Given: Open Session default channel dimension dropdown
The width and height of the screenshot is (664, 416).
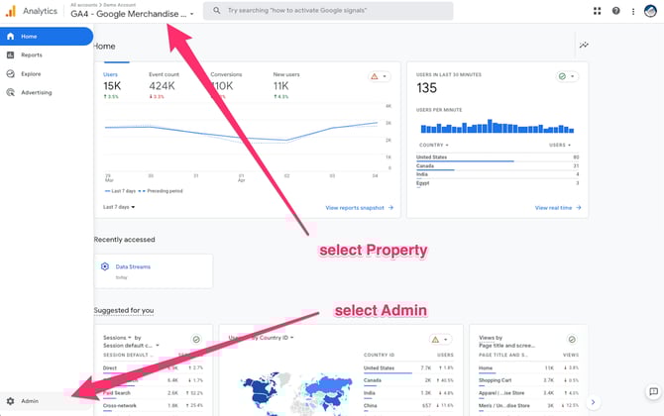Looking at the screenshot, I should (131, 346).
